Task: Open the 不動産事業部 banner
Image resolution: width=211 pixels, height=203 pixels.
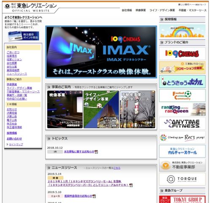Action: point(182,165)
